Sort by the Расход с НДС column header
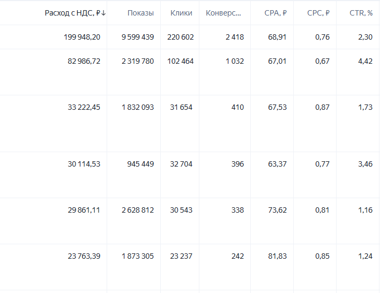380x293 pixels. click(x=75, y=13)
